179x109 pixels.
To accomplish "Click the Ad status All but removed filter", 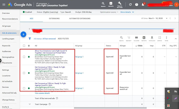I will click(45, 39).
